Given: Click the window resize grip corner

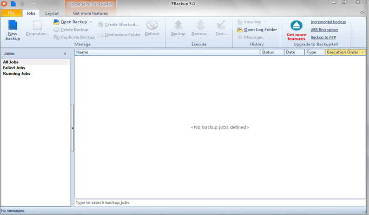Looking at the screenshot, I should pyautogui.click(x=364, y=211).
